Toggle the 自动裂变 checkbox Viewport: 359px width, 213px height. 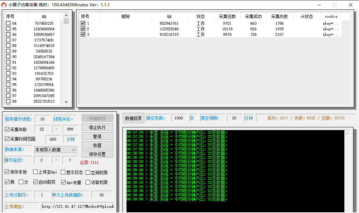click(x=35, y=182)
